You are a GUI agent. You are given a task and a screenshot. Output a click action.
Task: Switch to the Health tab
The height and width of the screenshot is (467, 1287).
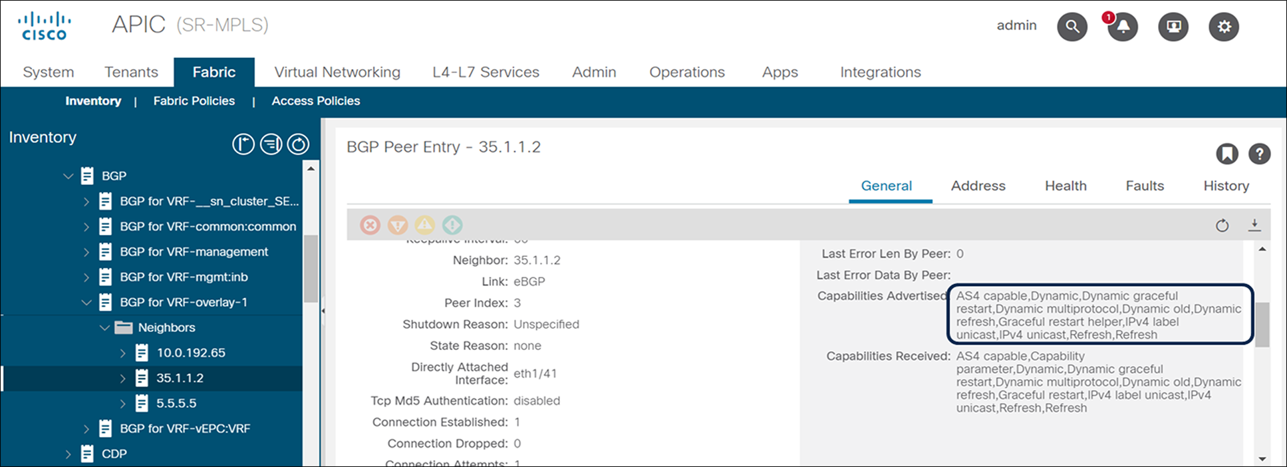(x=1066, y=186)
